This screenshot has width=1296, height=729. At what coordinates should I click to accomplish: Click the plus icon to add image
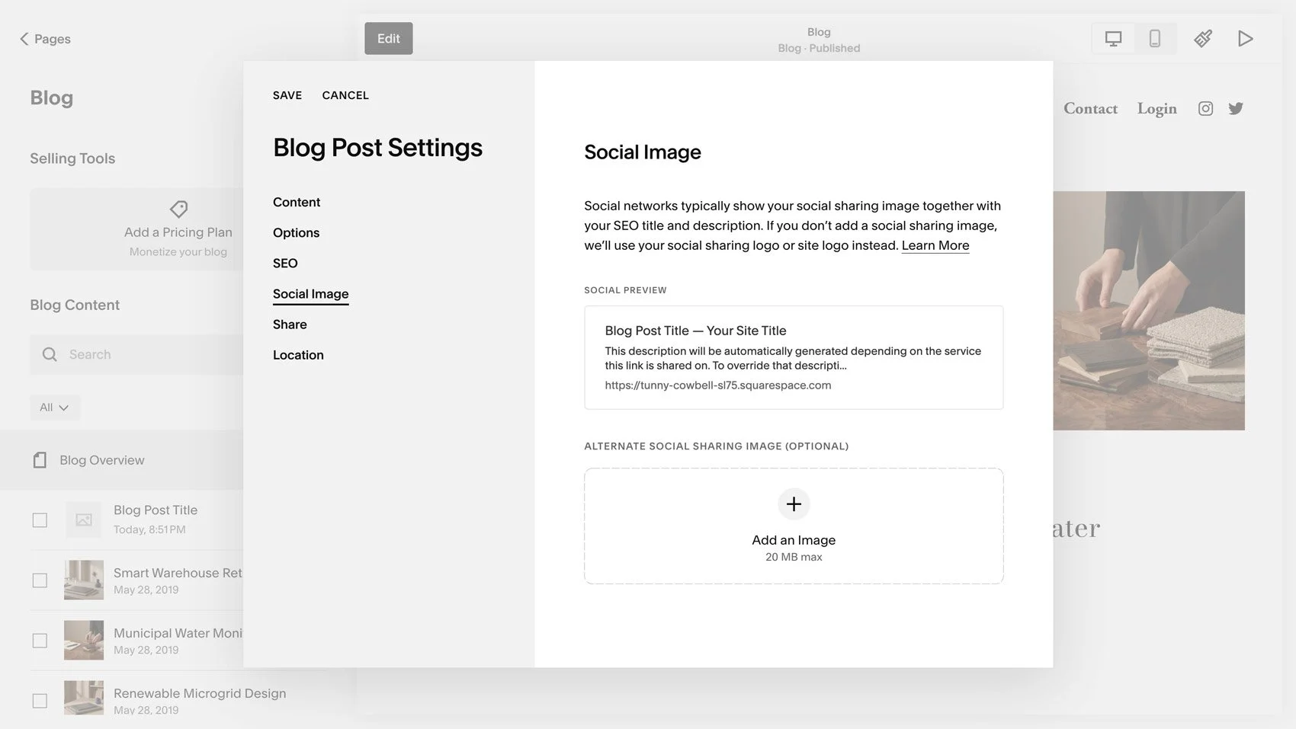(794, 504)
